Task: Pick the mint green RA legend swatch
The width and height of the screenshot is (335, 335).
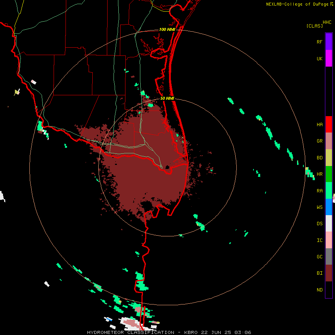Action: [x=329, y=191]
